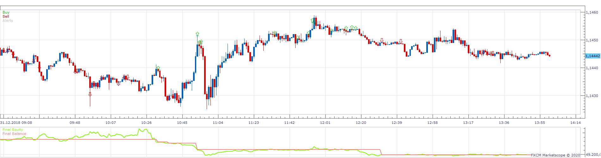Select the topmost green buy arrow above the tall wick before 11:04

(197, 34)
